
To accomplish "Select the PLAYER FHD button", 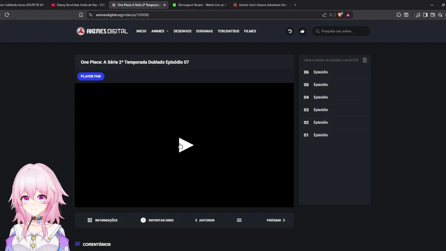I will click(91, 76).
